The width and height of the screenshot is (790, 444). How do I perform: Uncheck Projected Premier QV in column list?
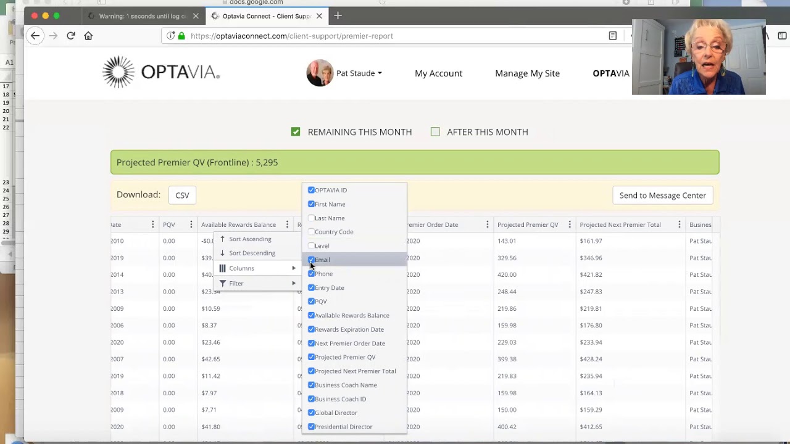tap(311, 357)
